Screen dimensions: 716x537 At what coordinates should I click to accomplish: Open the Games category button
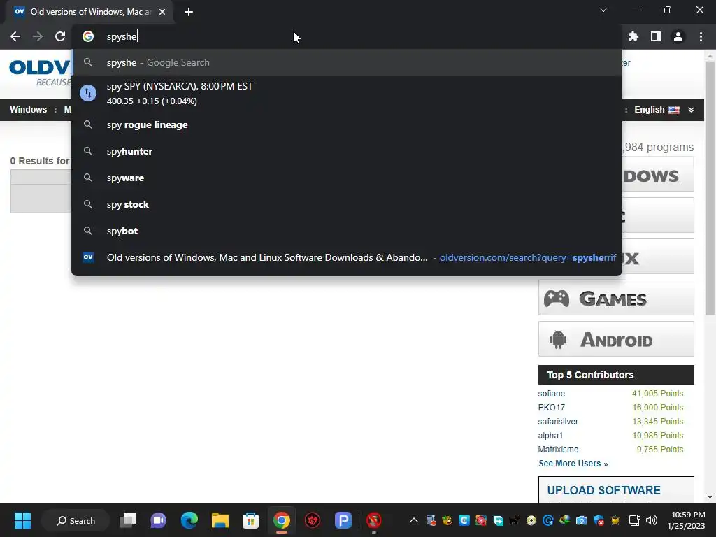click(x=616, y=298)
